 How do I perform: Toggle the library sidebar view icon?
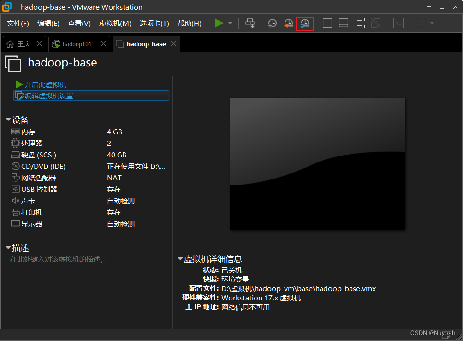pyautogui.click(x=327, y=23)
